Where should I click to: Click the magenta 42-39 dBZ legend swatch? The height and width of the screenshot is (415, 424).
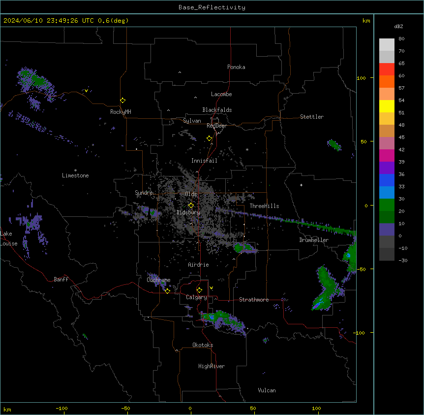tap(387, 155)
